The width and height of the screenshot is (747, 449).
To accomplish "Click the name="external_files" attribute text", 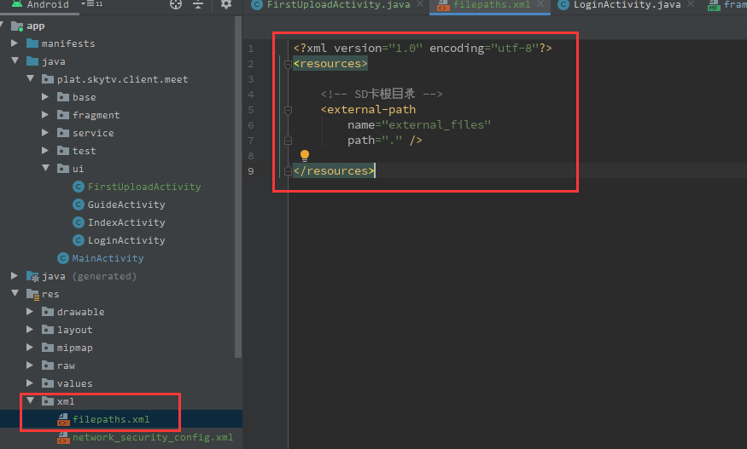I will [419, 124].
